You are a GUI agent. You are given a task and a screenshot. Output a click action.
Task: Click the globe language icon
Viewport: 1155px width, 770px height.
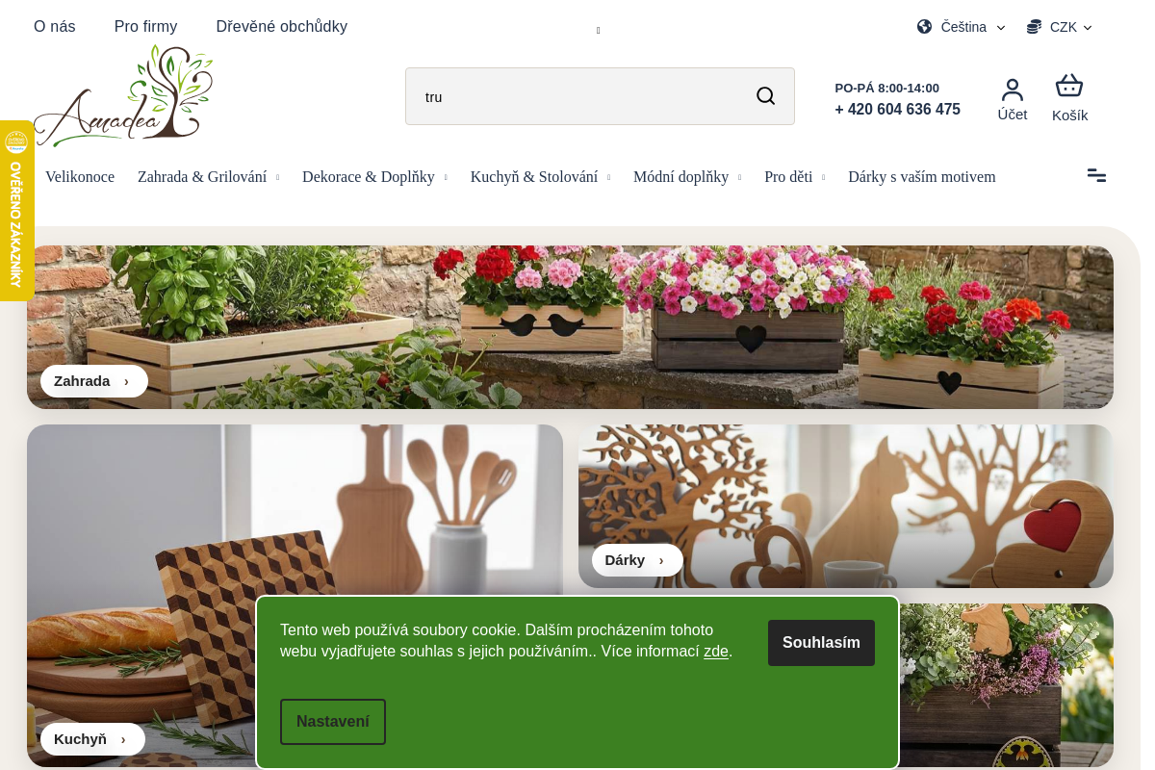pyautogui.click(x=925, y=27)
